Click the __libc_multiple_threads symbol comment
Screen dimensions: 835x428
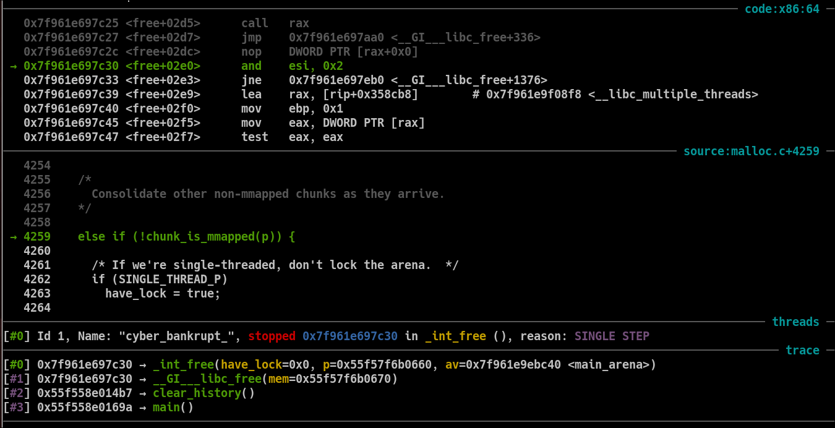[x=622, y=95]
